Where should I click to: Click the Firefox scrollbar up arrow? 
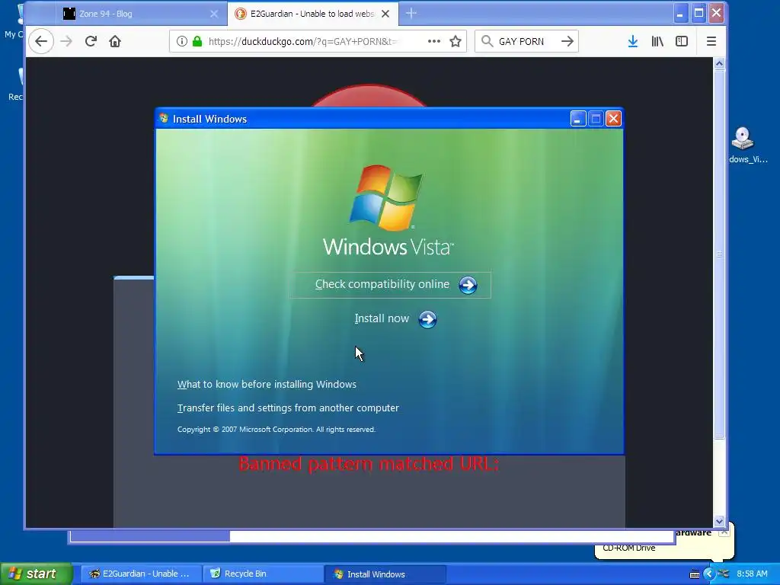click(x=719, y=64)
